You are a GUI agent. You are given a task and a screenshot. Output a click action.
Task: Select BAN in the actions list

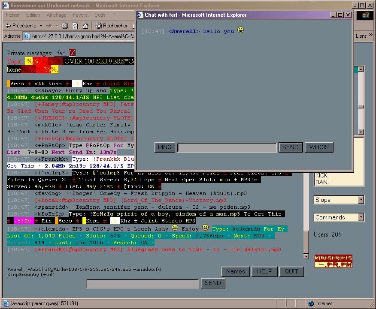[x=321, y=182]
